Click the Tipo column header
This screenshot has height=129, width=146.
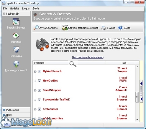[124, 63]
